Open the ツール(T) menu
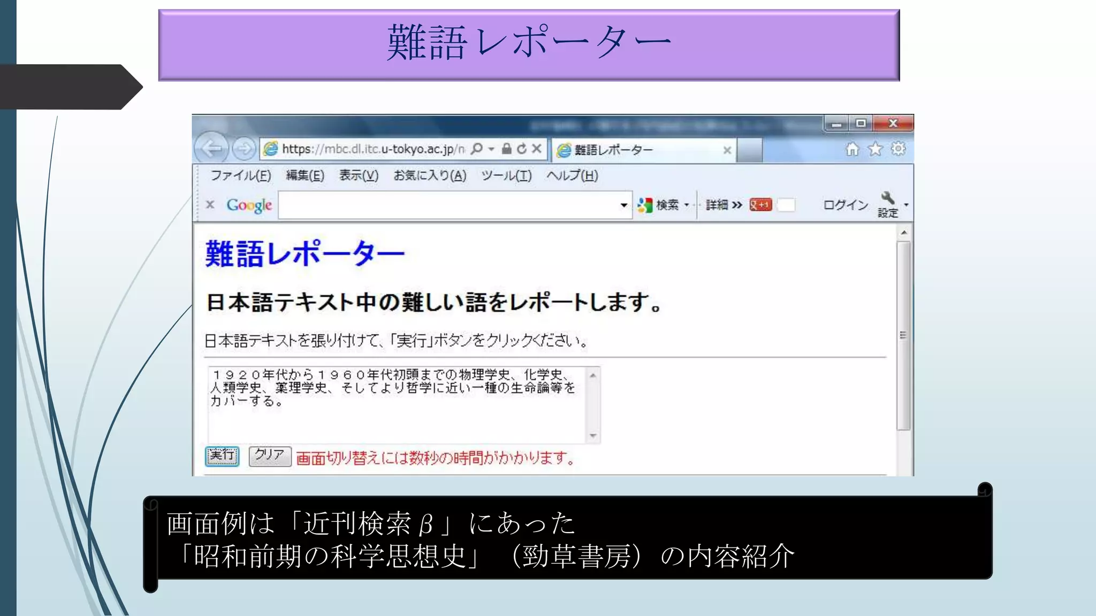The height and width of the screenshot is (616, 1096). coord(506,175)
